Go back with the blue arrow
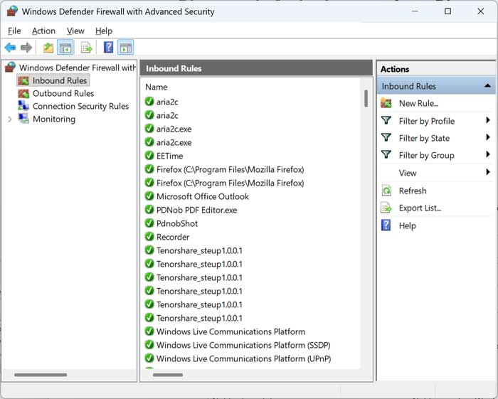Screen dimensions: 498x399 (x=10, y=48)
